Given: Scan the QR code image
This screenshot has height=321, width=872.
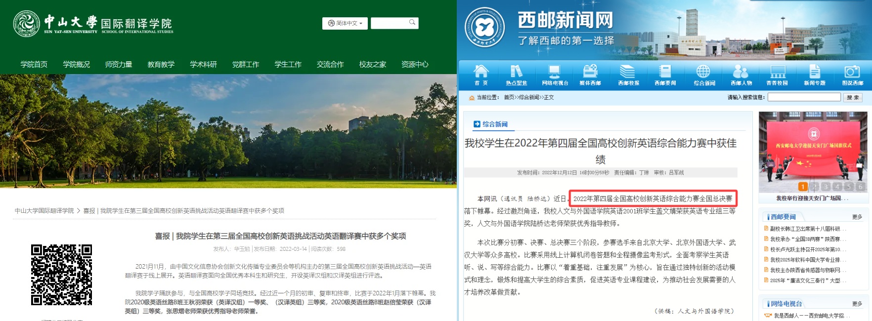Looking at the screenshot, I should pyautogui.click(x=61, y=274).
